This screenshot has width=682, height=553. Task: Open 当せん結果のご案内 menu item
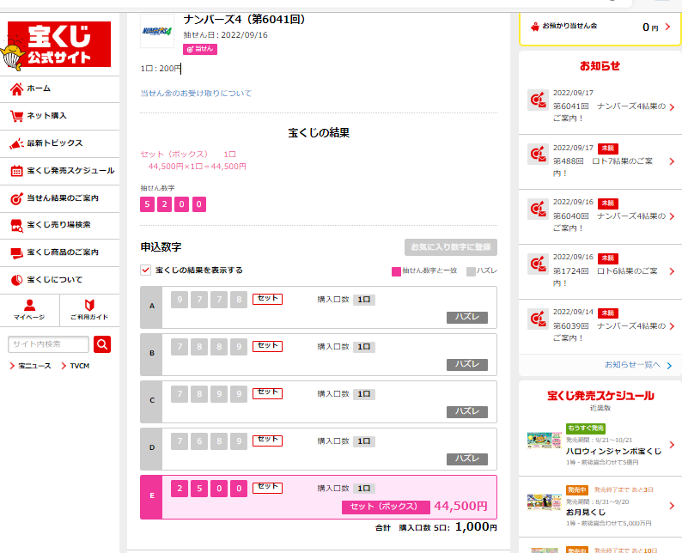[x=59, y=198]
